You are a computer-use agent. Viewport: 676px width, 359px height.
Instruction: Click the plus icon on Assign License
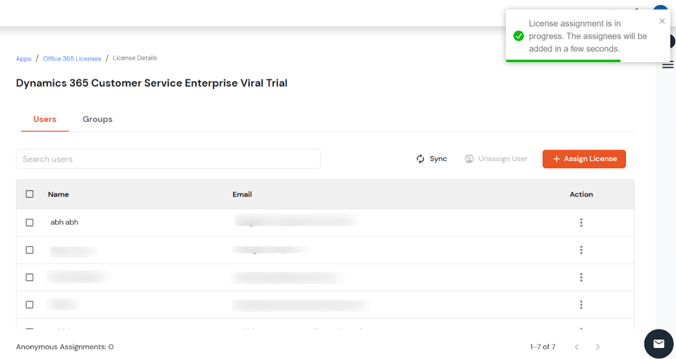click(556, 159)
